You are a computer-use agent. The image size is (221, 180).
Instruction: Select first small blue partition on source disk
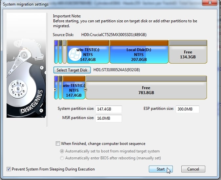[x=56, y=52]
